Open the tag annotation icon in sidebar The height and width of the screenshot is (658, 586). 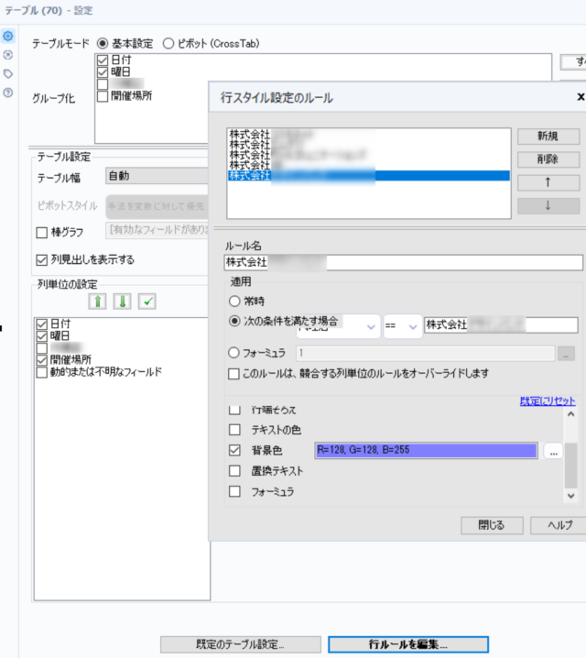click(8, 73)
